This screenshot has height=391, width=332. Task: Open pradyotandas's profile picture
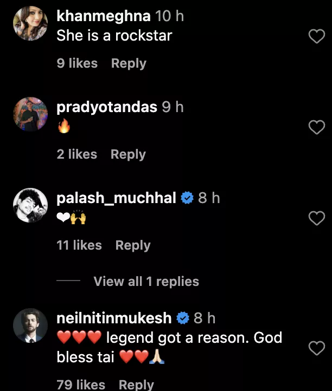click(30, 114)
